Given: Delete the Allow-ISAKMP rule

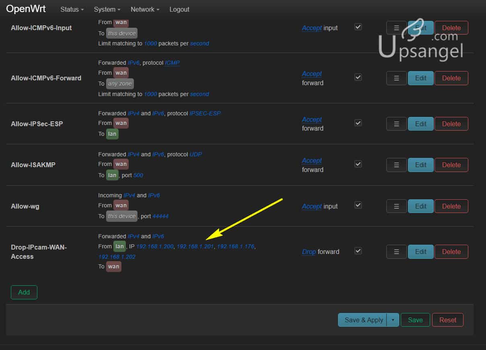Looking at the screenshot, I should point(451,165).
